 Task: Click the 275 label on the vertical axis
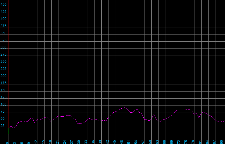3,54
